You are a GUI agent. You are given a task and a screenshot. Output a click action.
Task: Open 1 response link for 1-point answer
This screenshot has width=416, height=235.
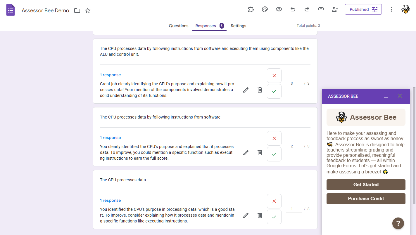coord(111,201)
